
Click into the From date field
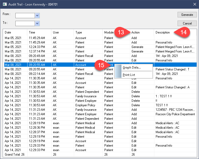click(x=25, y=16)
